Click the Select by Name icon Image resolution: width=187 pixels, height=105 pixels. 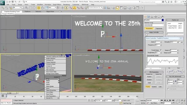pos(27,8)
